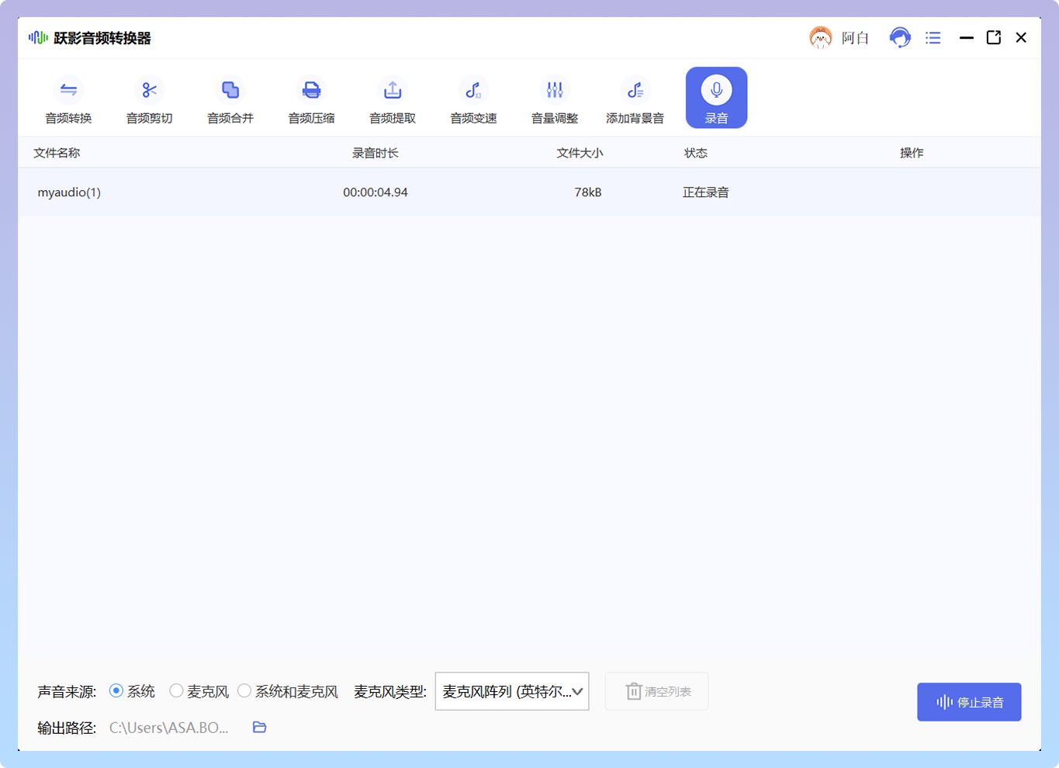
Task: Expand the 麦克风类型 dropdown
Action: click(x=512, y=691)
